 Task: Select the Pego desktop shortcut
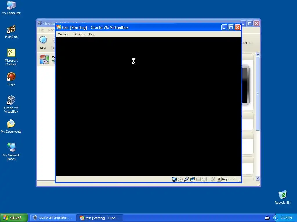coord(11,79)
